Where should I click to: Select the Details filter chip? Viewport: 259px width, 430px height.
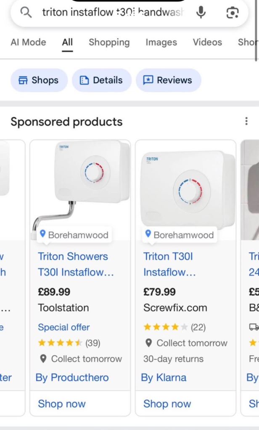point(102,80)
